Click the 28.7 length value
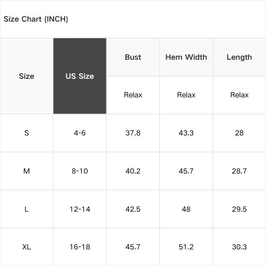This screenshot has width=266, height=266. click(x=239, y=171)
